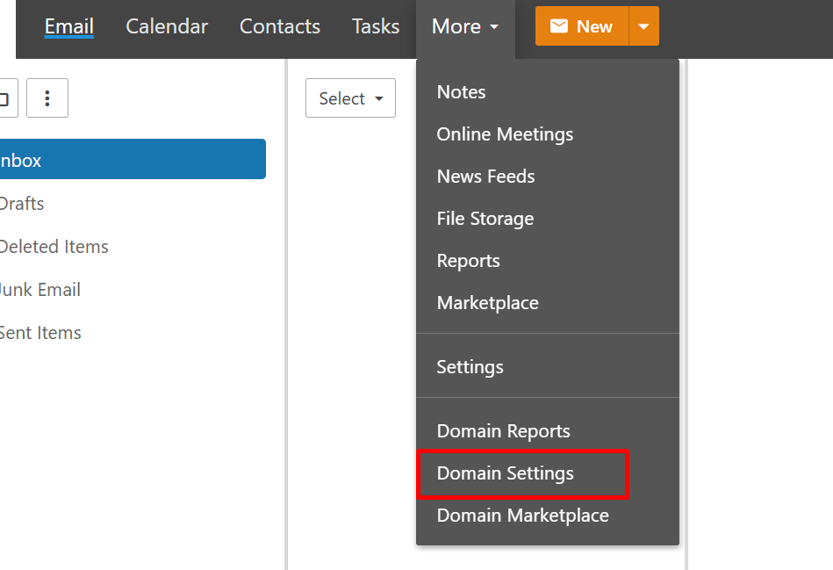Click Reports in the More menu
Viewport: 833px width, 570px height.
click(x=468, y=261)
